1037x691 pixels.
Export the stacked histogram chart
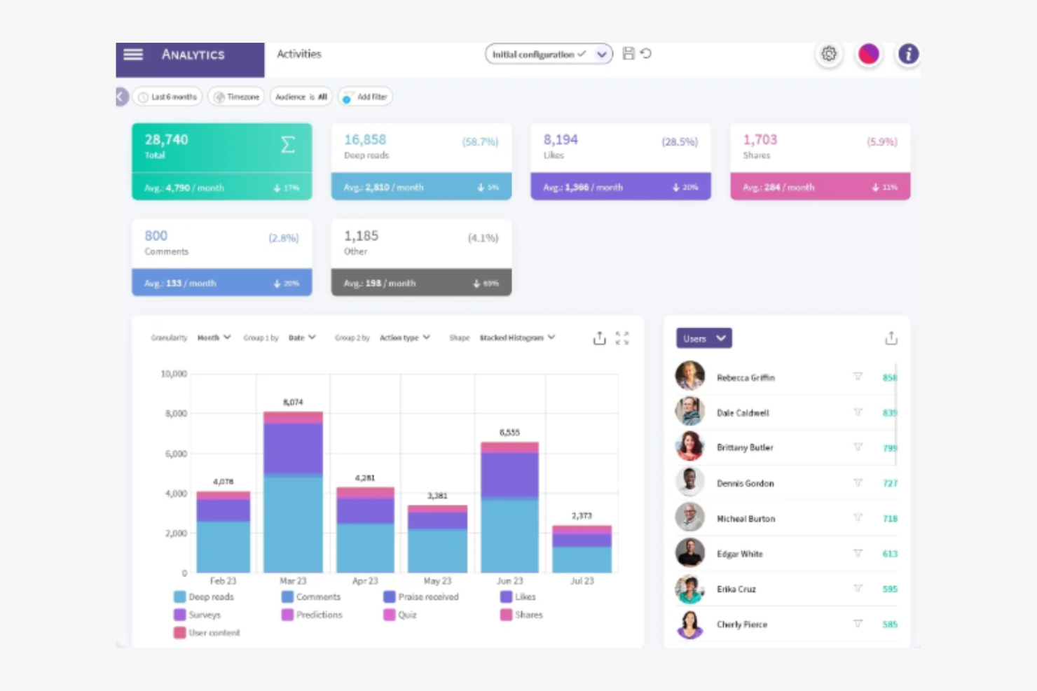click(x=600, y=338)
